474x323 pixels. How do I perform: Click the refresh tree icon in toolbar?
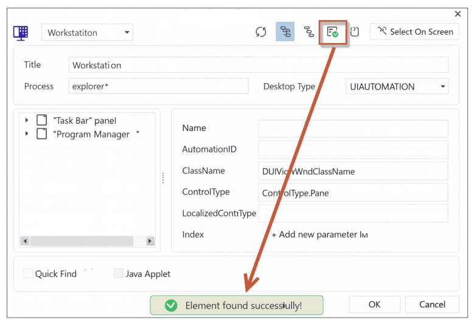coord(261,32)
